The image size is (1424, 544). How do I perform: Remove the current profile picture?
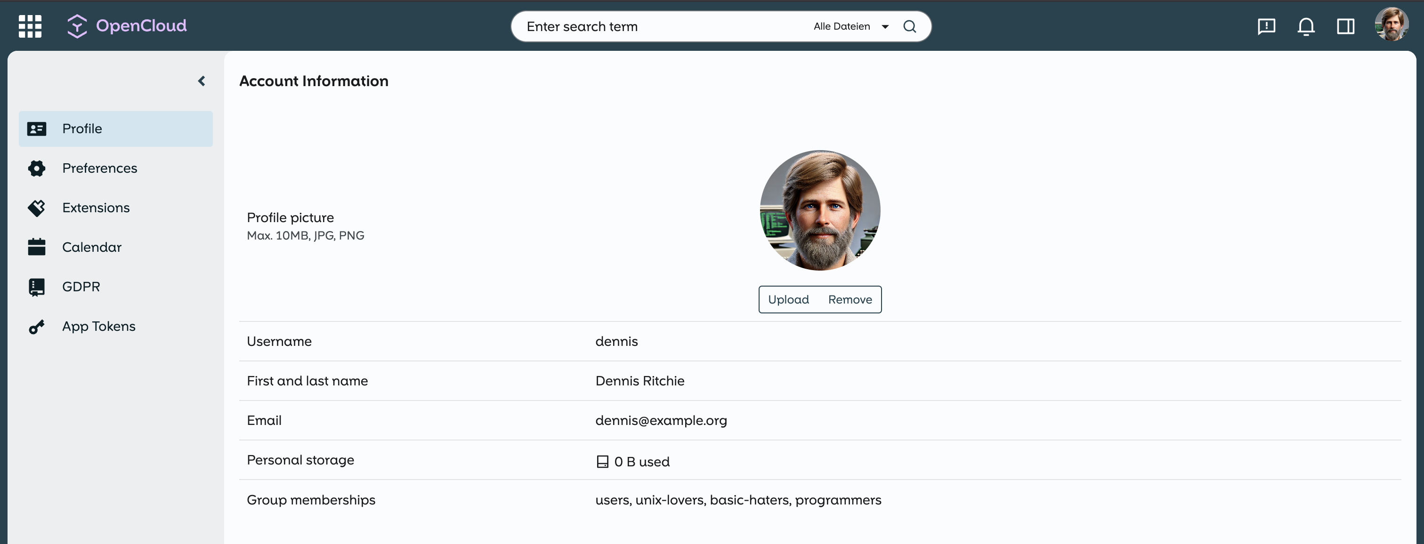(x=850, y=299)
